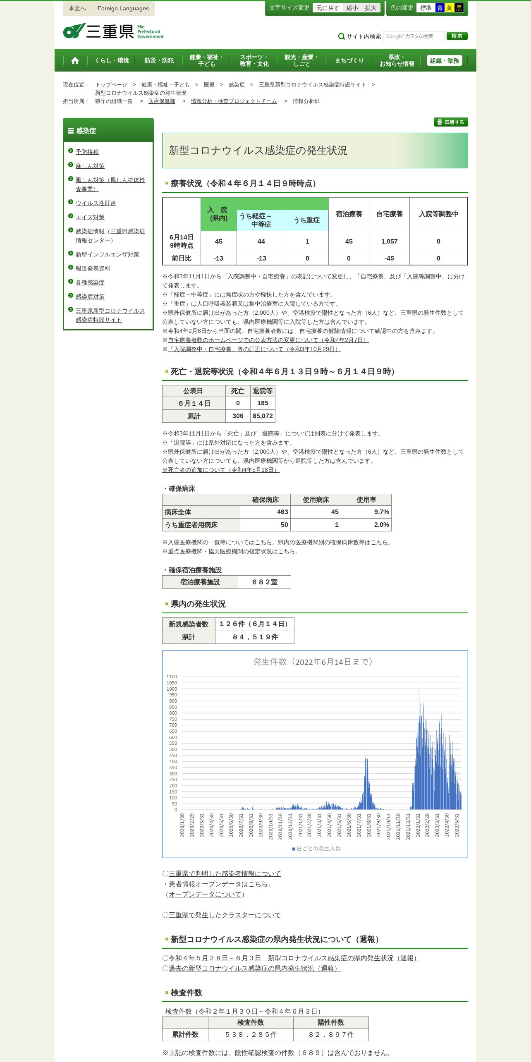
Task: Switch to the black 黒 color scheme
Action: click(x=459, y=8)
